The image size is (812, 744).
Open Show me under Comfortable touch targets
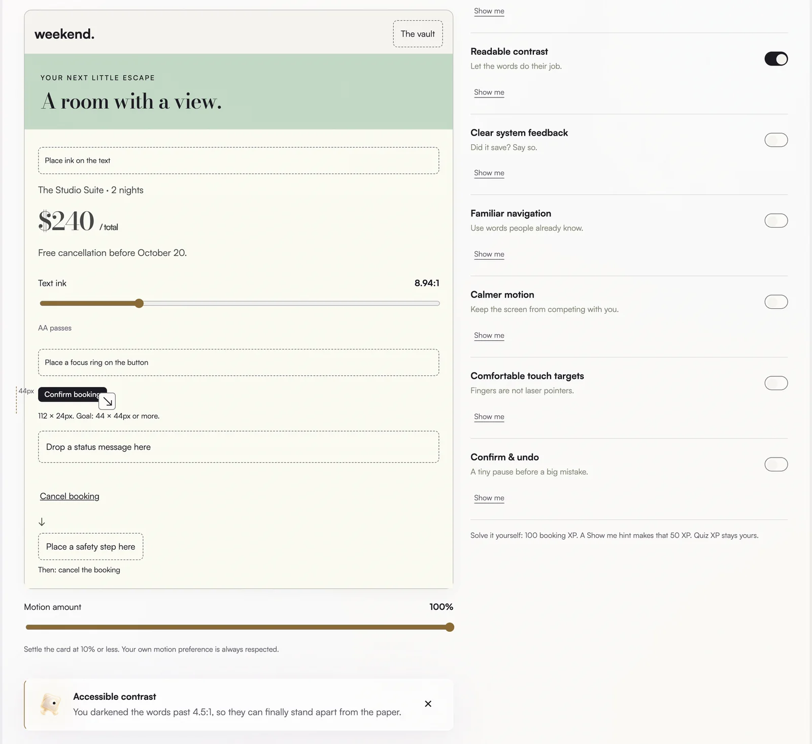(x=489, y=416)
